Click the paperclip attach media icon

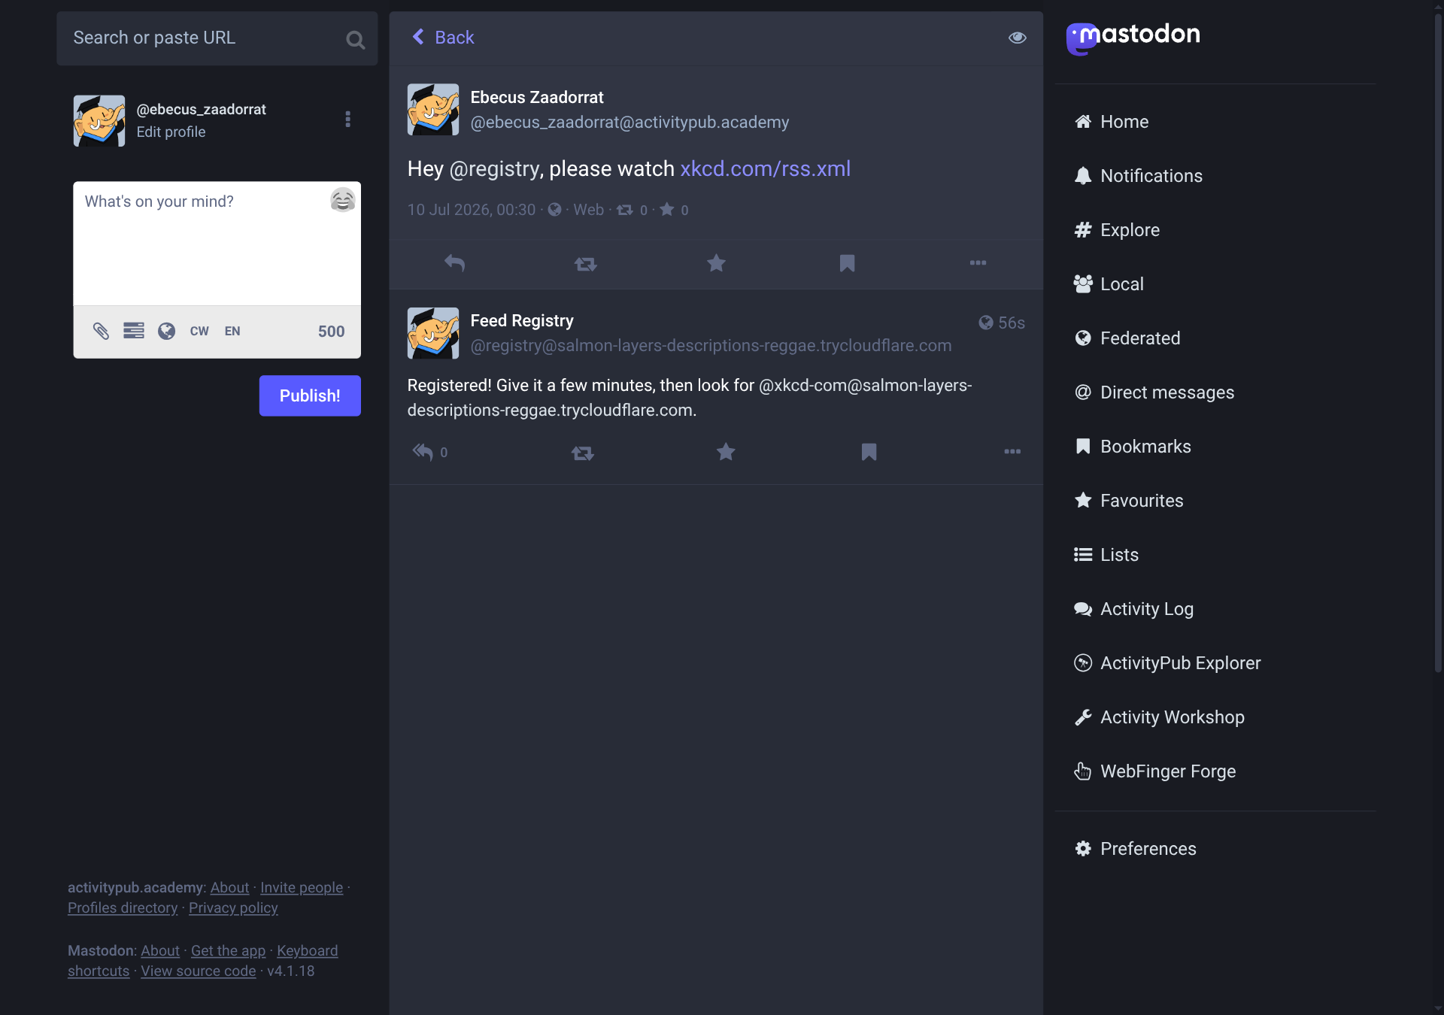click(x=101, y=331)
